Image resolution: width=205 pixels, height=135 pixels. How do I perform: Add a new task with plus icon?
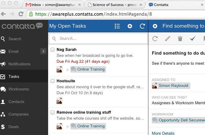click(130, 26)
